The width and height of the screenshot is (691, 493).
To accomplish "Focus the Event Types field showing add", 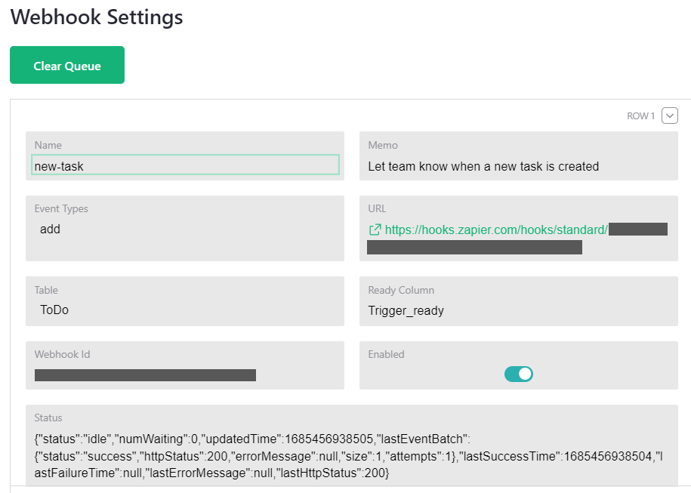I will pos(185,229).
